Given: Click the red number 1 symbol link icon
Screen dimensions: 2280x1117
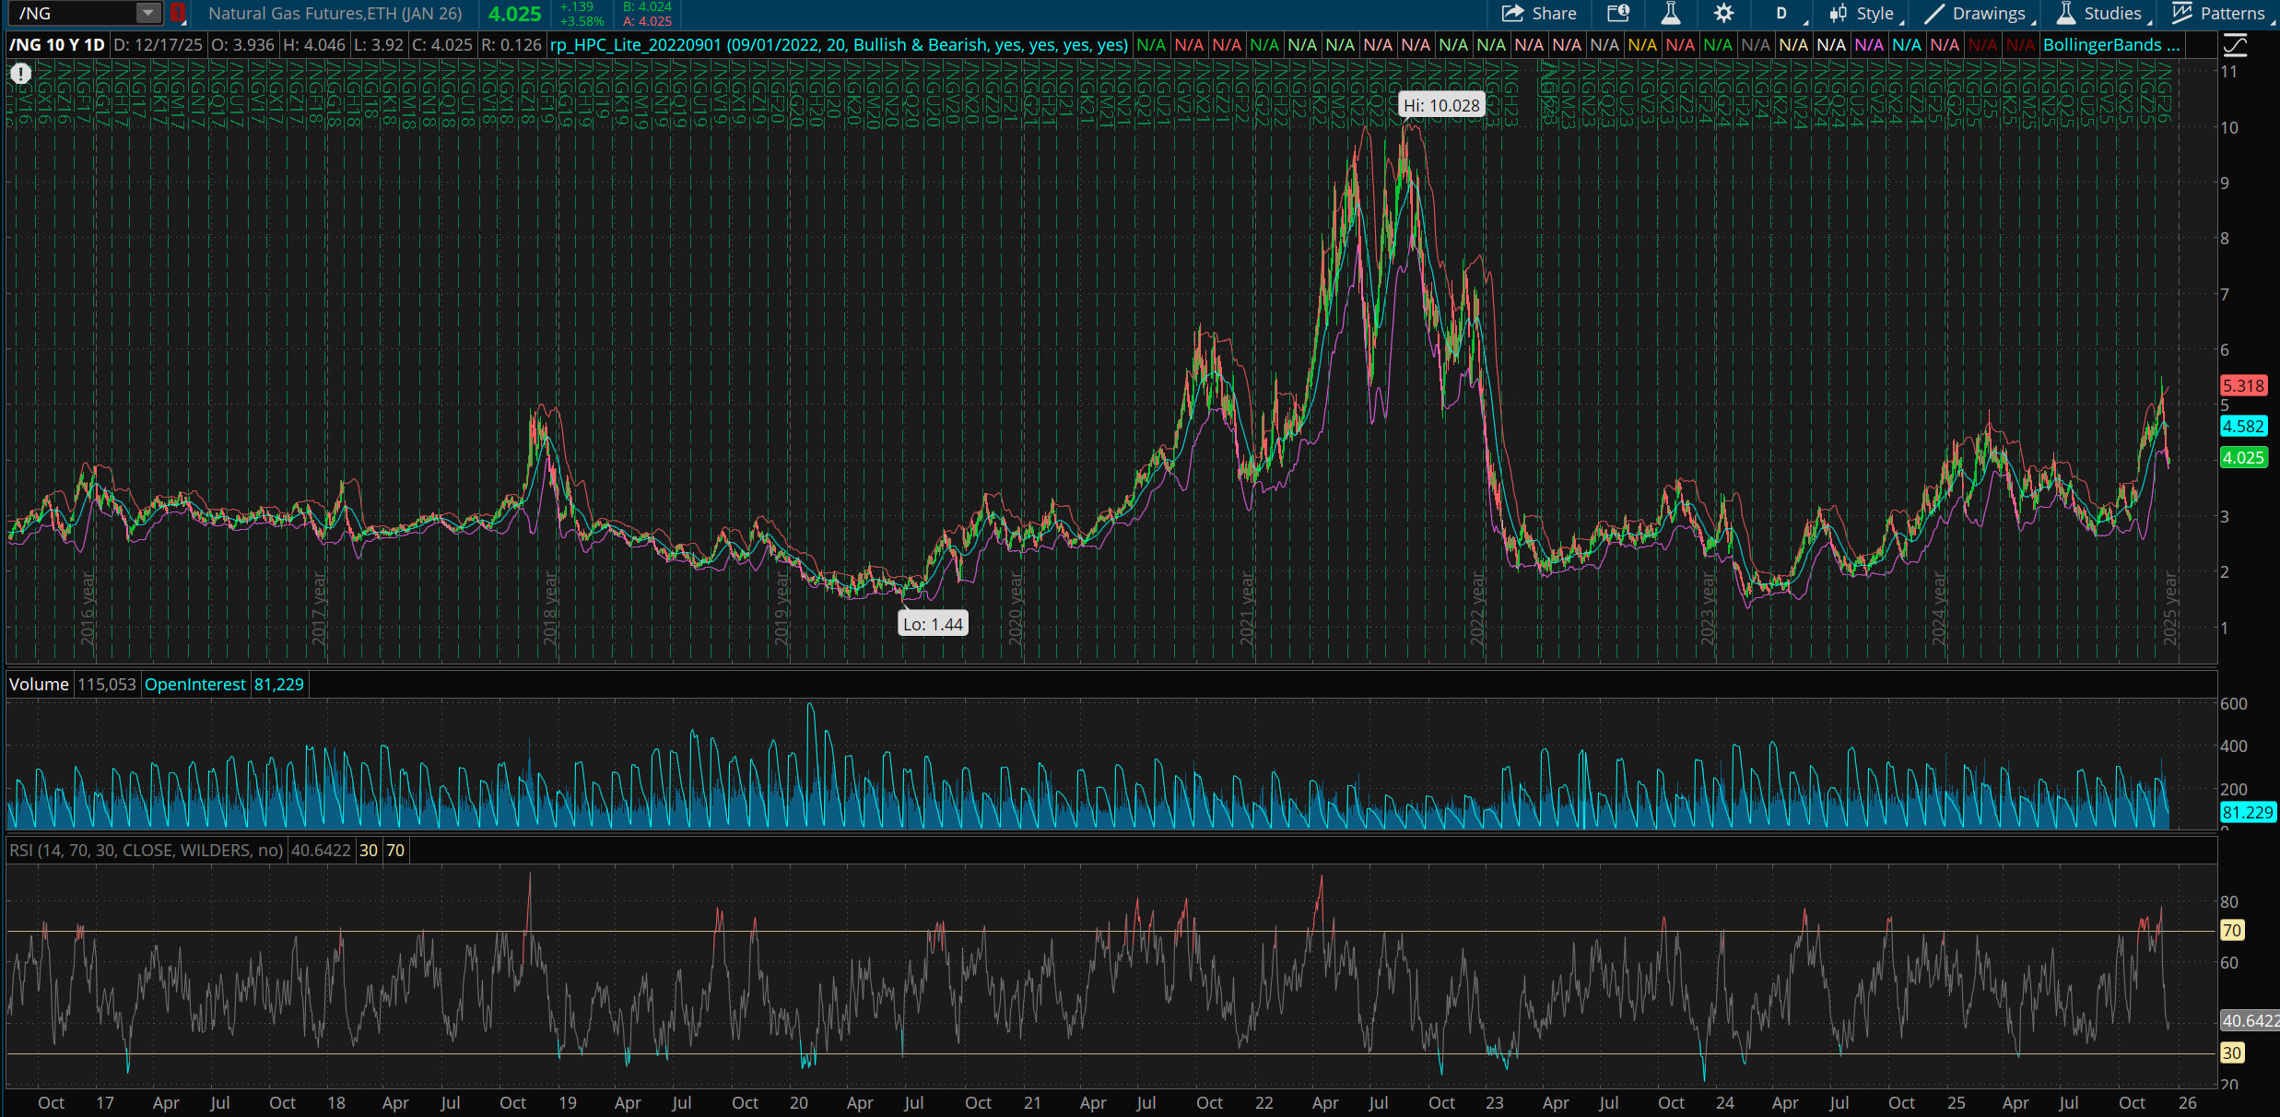Looking at the screenshot, I should (x=178, y=13).
